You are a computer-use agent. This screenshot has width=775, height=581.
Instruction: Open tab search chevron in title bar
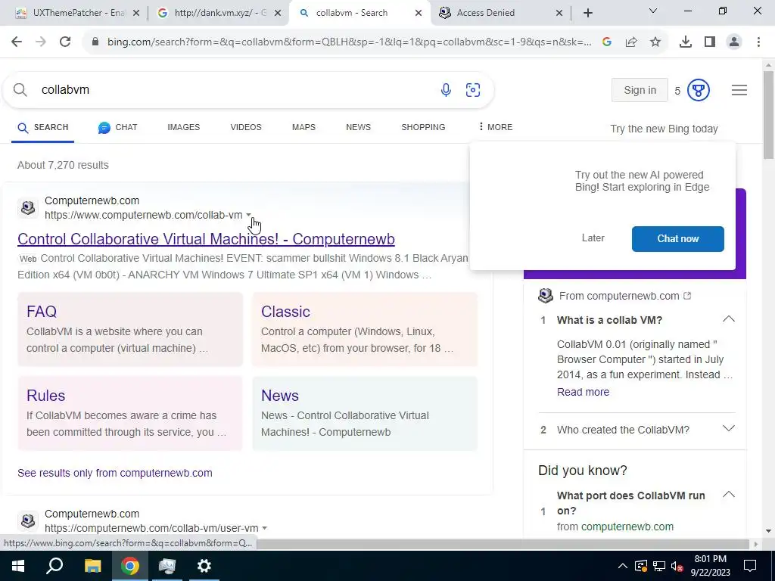coord(653,11)
